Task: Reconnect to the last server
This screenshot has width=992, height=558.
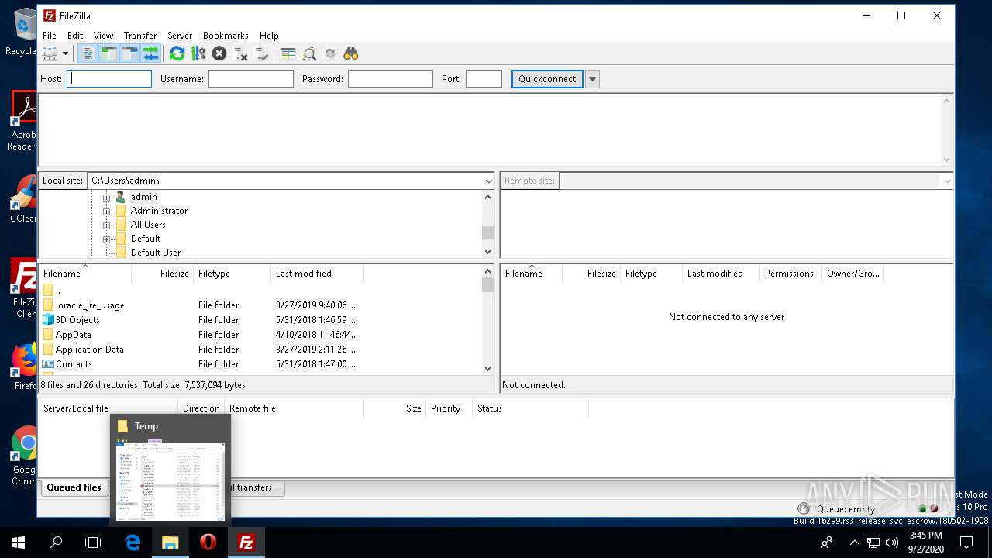Action: (261, 53)
